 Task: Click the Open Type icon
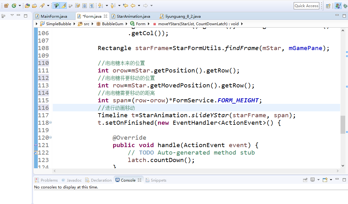[x=27, y=6]
